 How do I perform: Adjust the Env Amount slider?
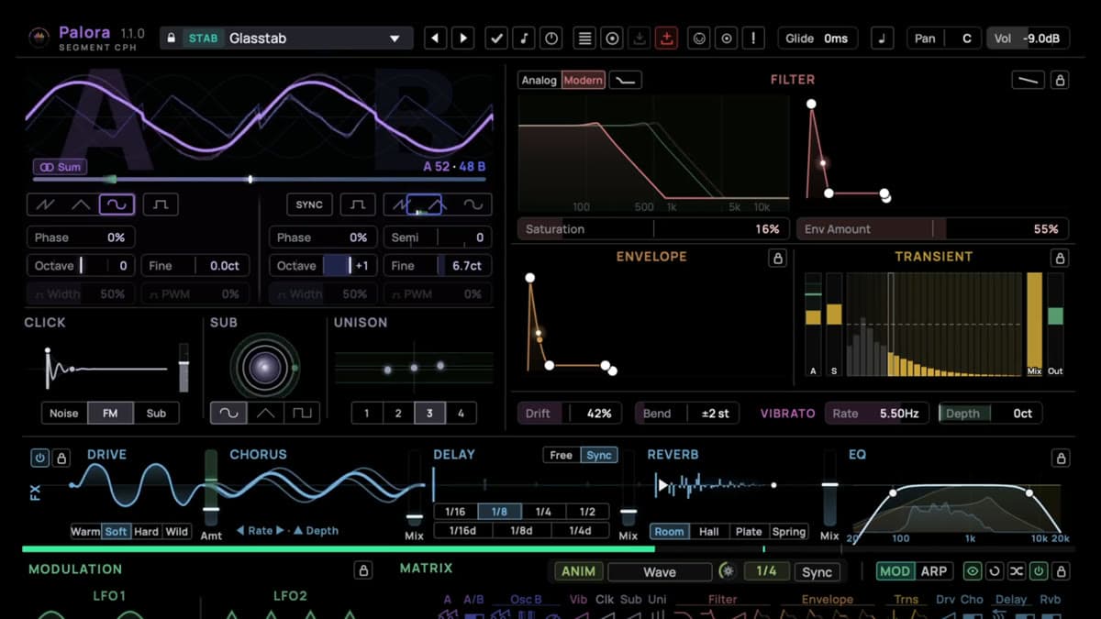(x=931, y=229)
